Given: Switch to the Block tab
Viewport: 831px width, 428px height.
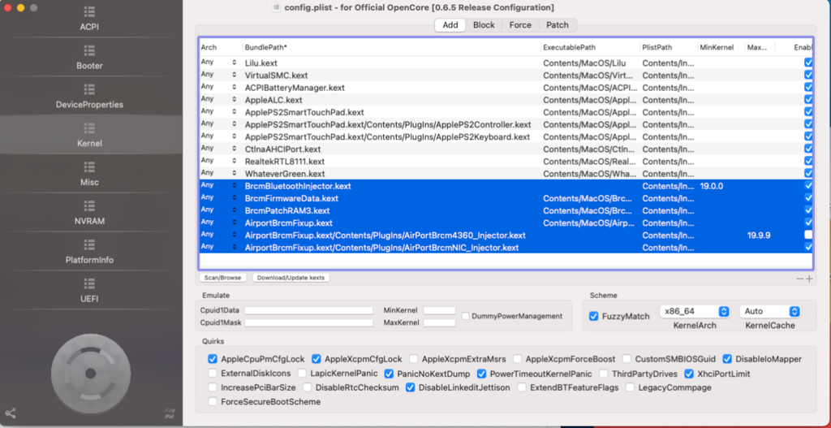Looking at the screenshot, I should coord(484,25).
